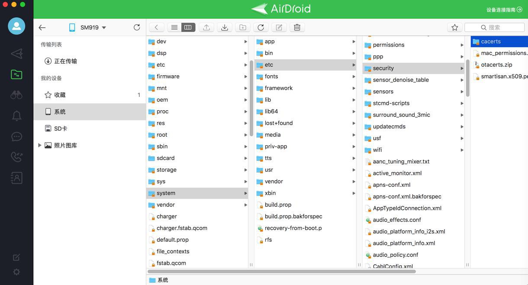Click the download toolbar button

pyautogui.click(x=225, y=27)
